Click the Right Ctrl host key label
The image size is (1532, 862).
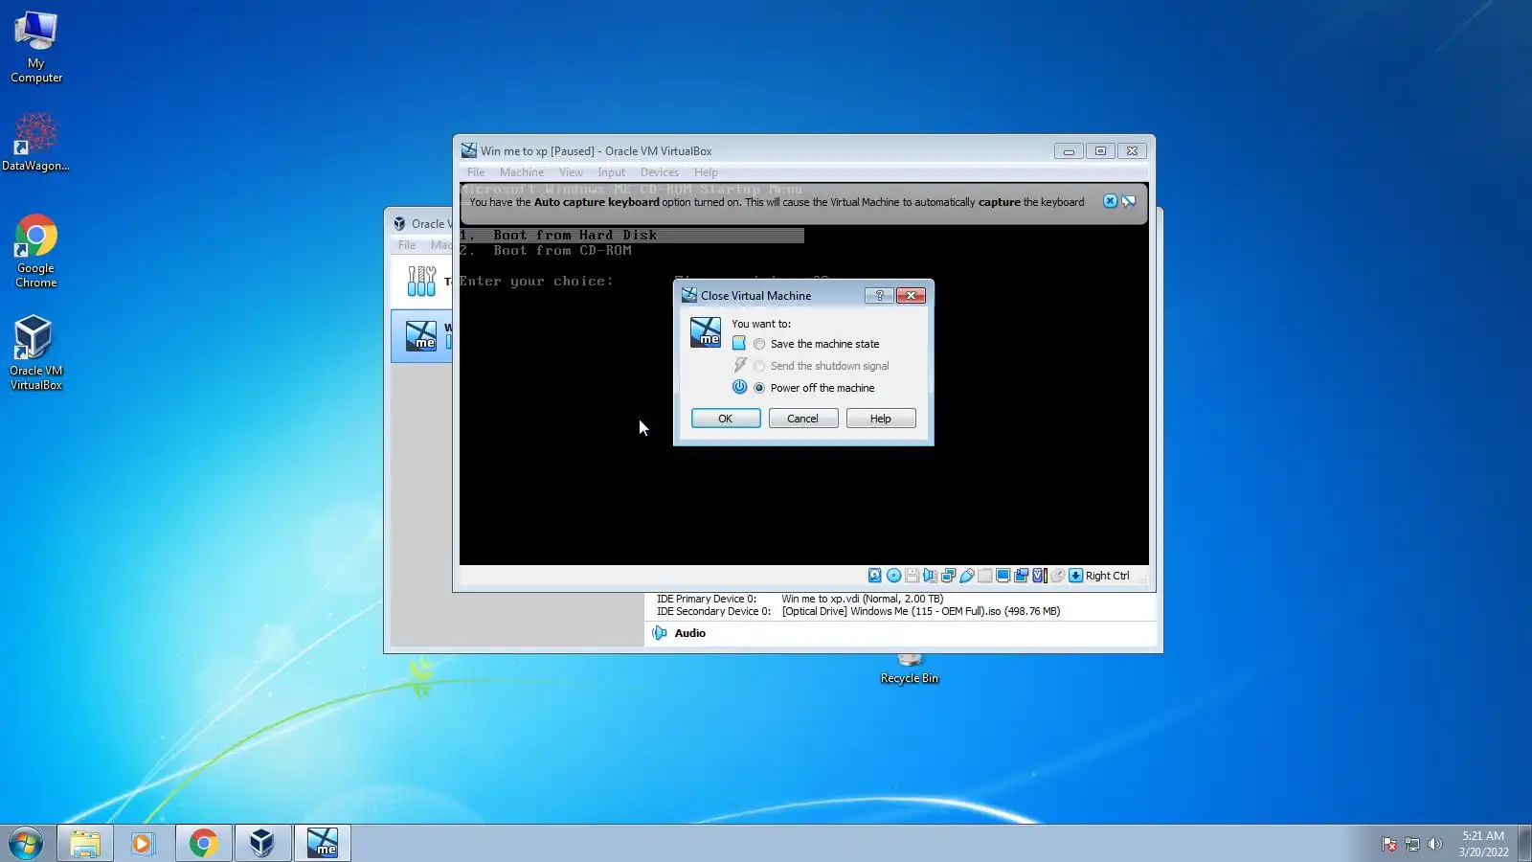click(x=1108, y=576)
